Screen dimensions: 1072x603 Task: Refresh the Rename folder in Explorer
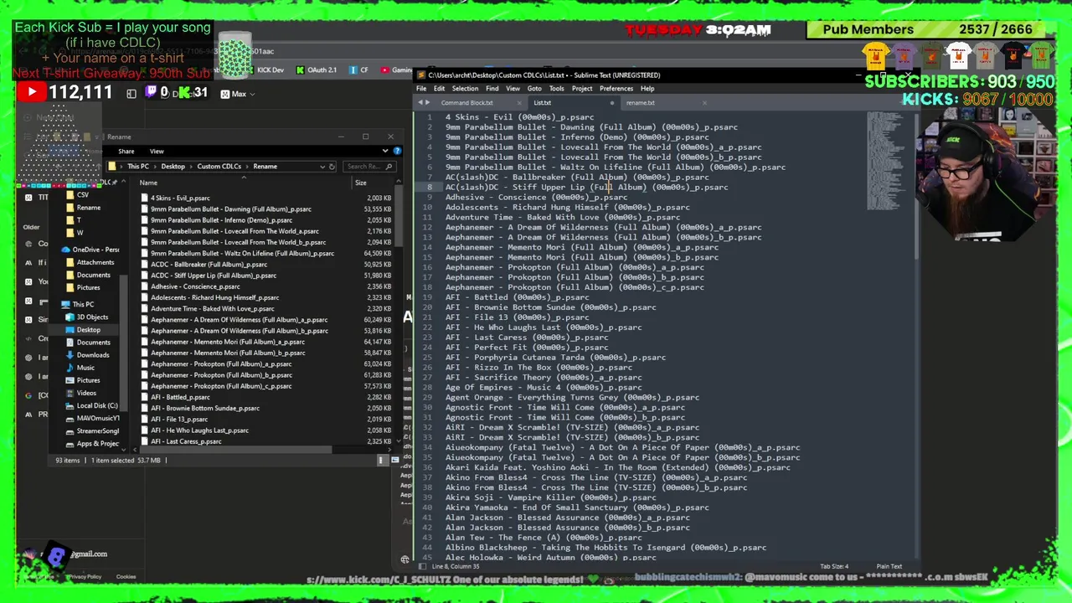click(x=332, y=166)
